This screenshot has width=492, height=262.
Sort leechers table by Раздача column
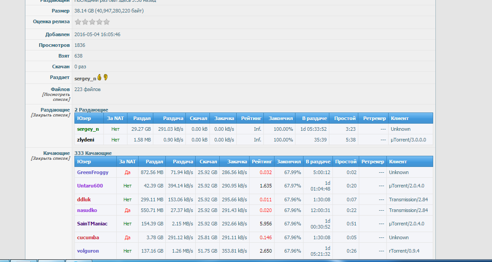tap(183, 162)
